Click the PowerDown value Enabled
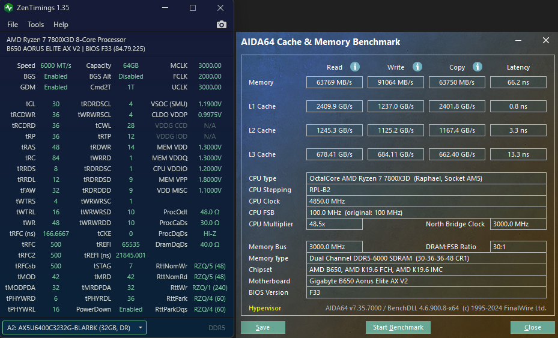 point(130,309)
